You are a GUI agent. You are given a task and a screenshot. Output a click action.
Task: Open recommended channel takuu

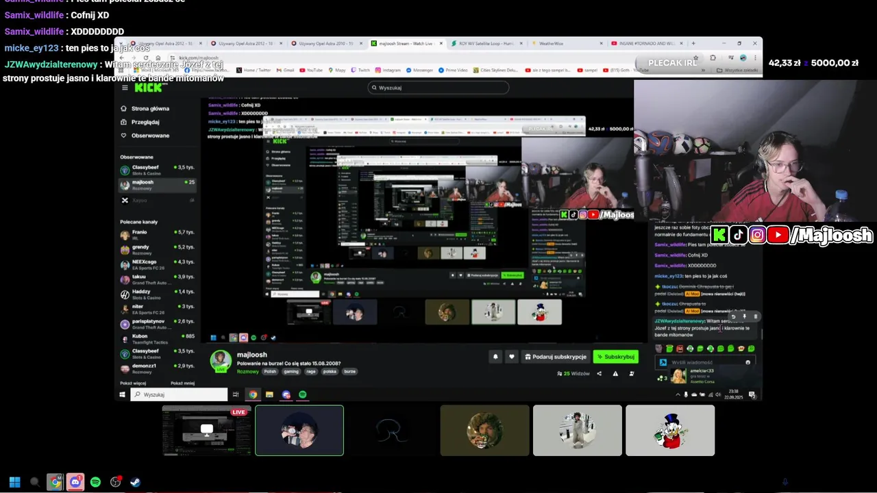[x=158, y=279]
